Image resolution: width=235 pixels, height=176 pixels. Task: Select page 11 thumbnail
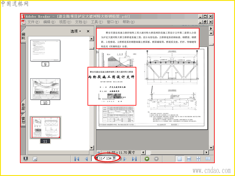coord(45,128)
